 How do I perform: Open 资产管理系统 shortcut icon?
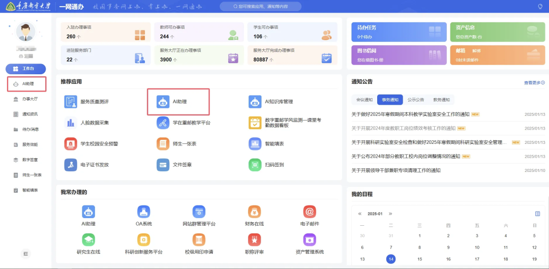[x=310, y=240]
